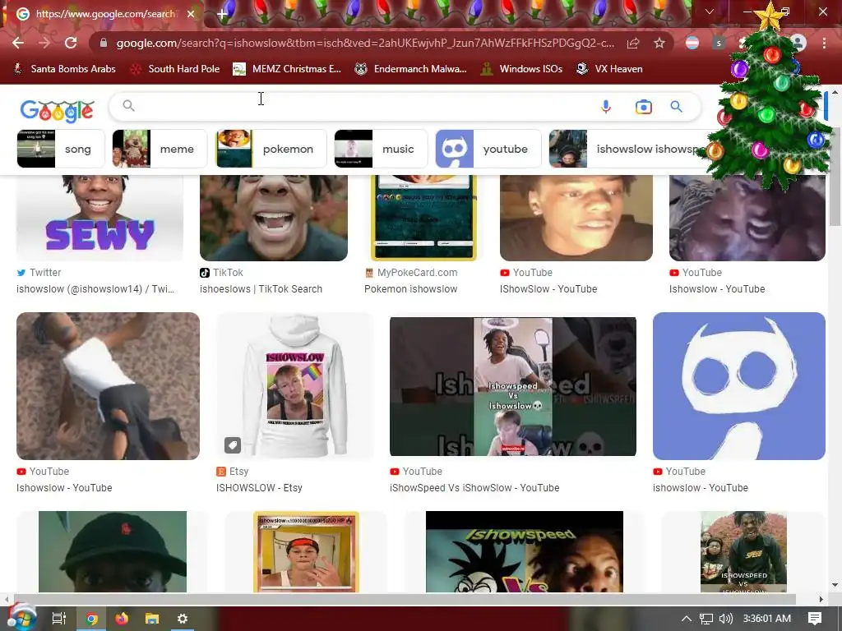
Task: Click 'IShowSlow - YouTube' caption
Action: coord(548,288)
